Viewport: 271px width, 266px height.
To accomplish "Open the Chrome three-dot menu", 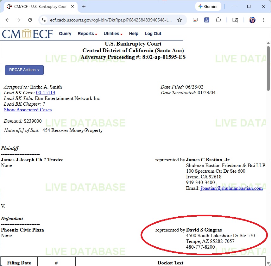I will click(x=264, y=20).
